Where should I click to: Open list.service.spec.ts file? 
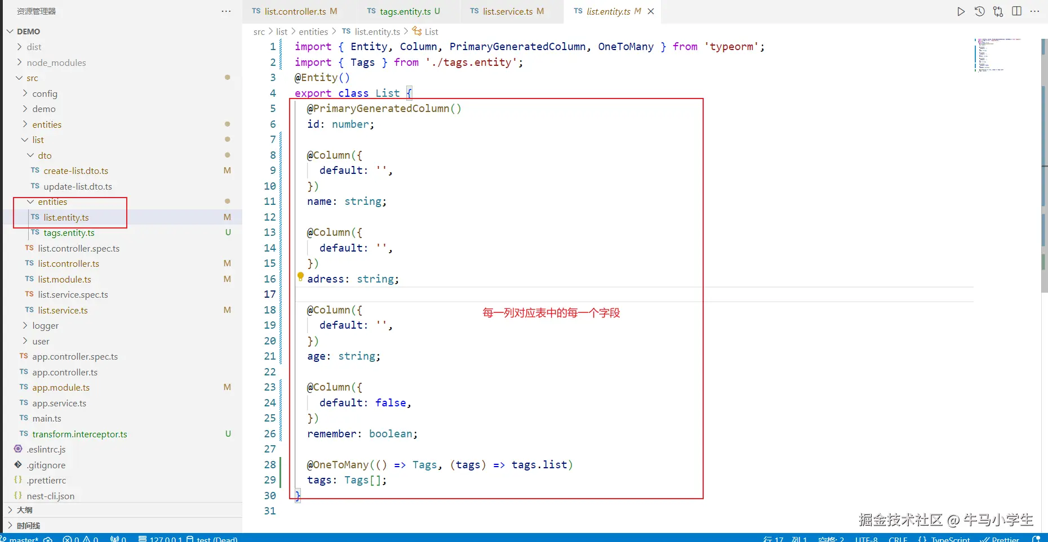[x=73, y=294]
